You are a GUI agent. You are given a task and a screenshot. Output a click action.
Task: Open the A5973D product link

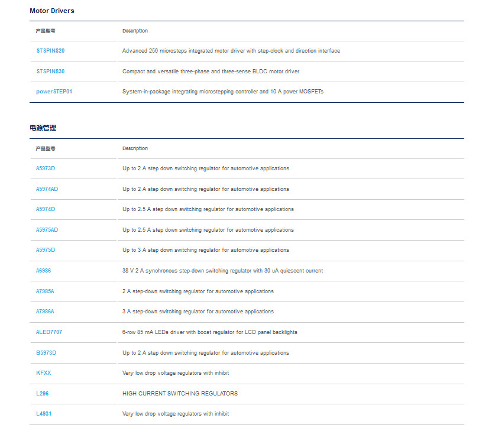pyautogui.click(x=46, y=168)
